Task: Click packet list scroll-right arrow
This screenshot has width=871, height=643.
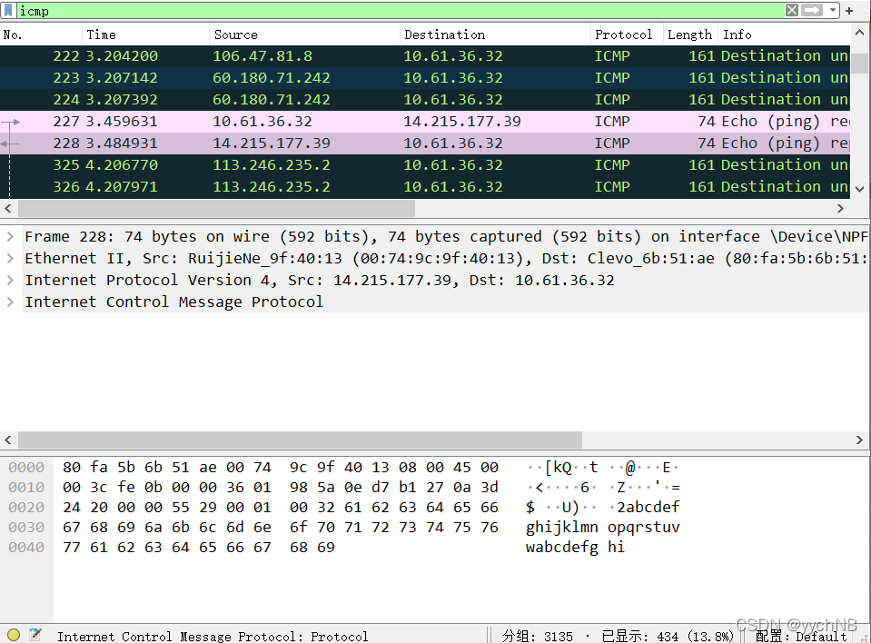Action: point(840,208)
